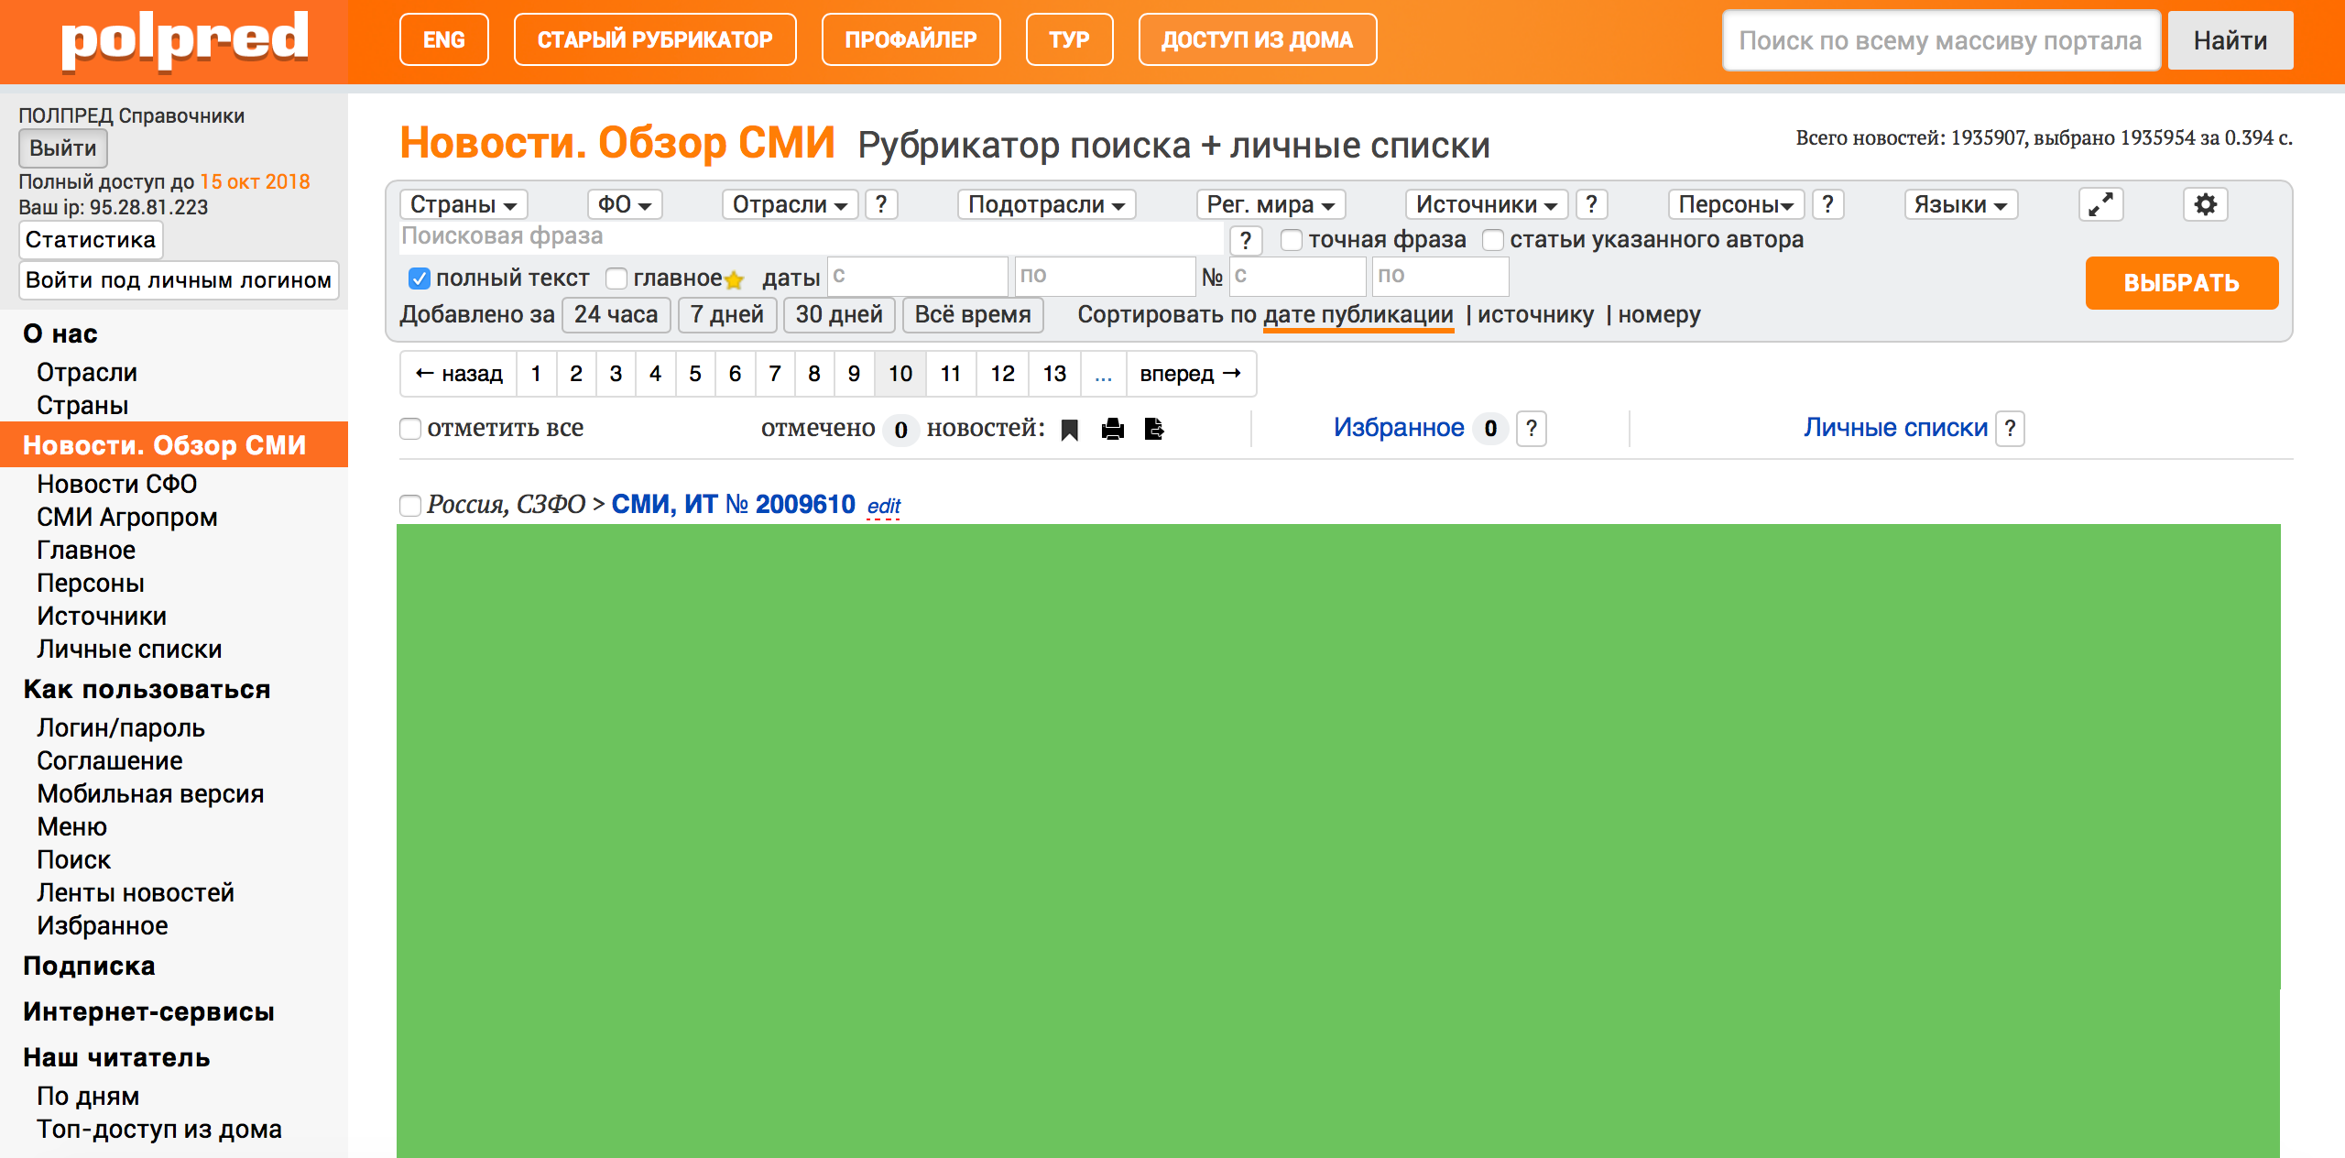The height and width of the screenshot is (1158, 2345).
Task: Focus the portal-wide search field
Action: pos(1942,40)
